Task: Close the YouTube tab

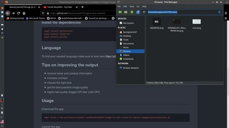Action: [77, 7]
